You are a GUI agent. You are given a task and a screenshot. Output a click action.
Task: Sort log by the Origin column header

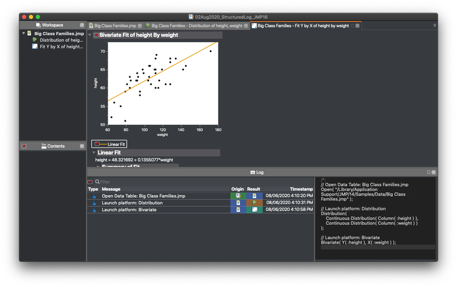[238, 189]
